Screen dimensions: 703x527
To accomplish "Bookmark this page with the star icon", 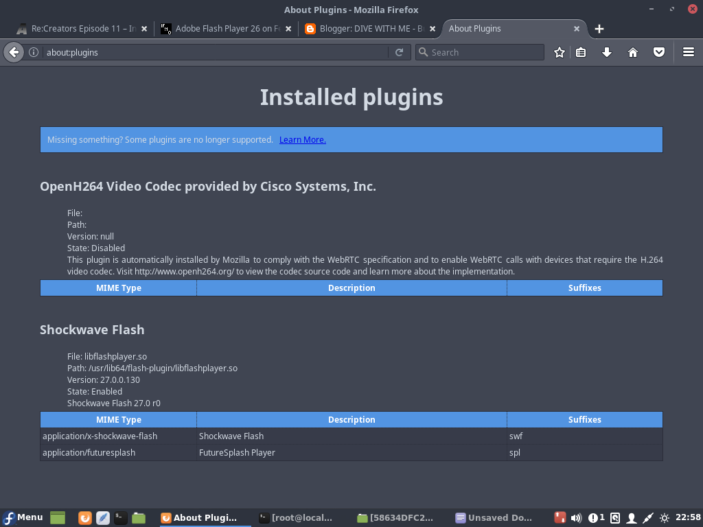I will [x=559, y=52].
